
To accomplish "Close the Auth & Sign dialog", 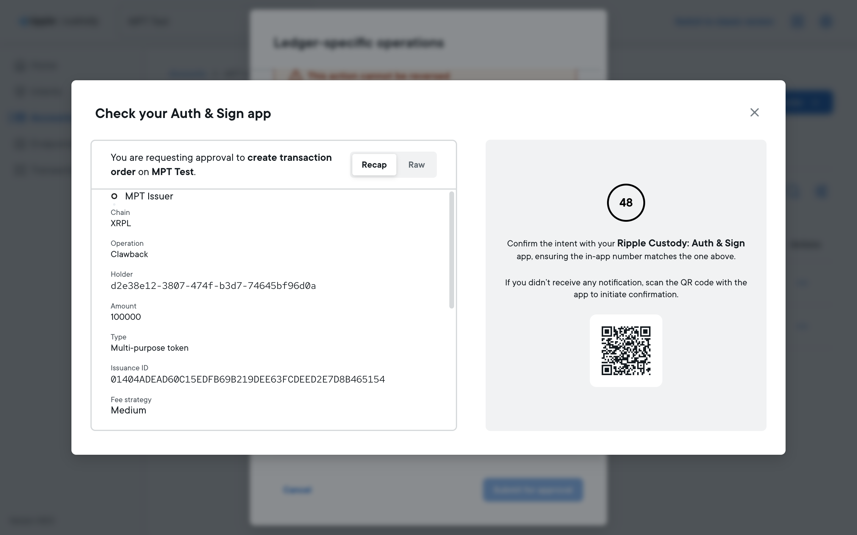I will (x=754, y=113).
